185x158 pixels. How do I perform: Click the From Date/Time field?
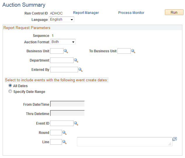pyautogui.click(x=67, y=104)
